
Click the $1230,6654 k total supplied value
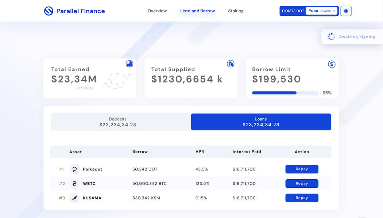point(187,79)
